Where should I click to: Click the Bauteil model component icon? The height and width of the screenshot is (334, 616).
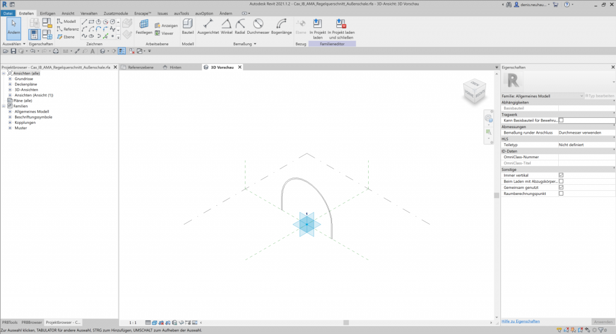tap(188, 26)
